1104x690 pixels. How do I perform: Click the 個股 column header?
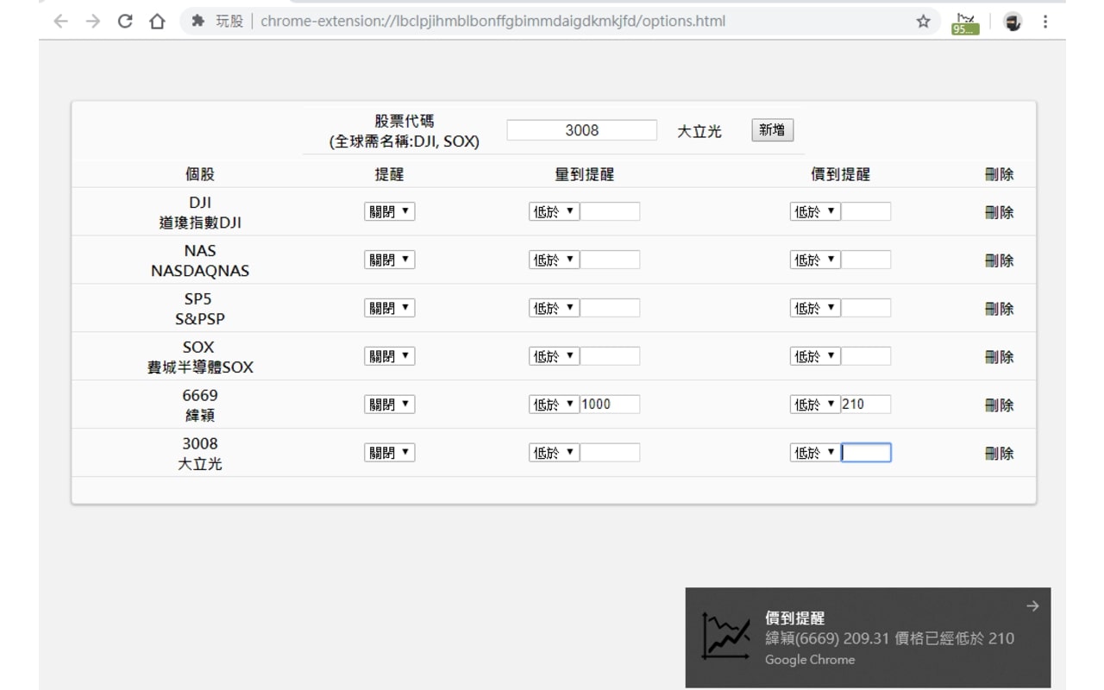coord(200,174)
